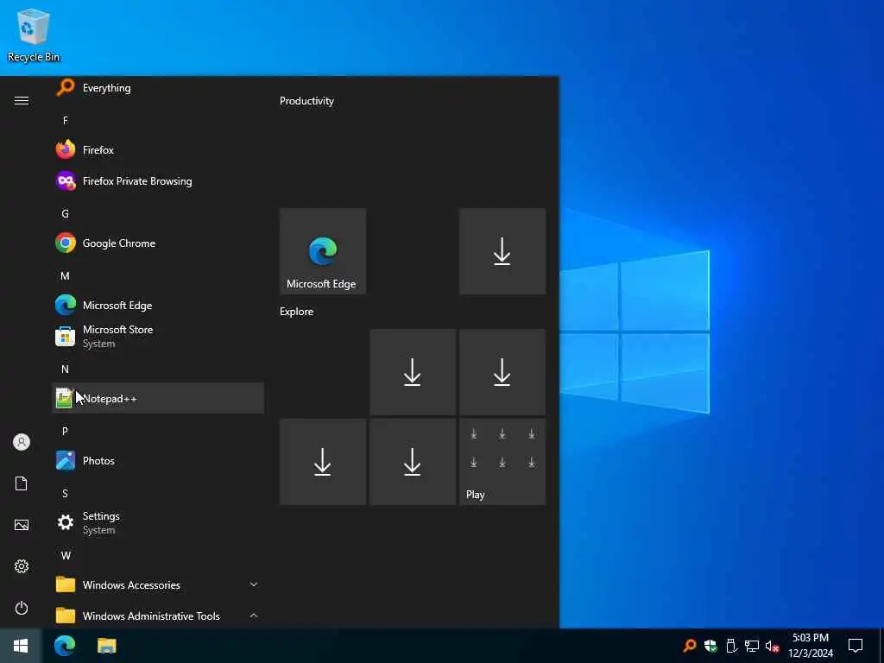Expand the Start menu hamburger navigation

[x=22, y=100]
